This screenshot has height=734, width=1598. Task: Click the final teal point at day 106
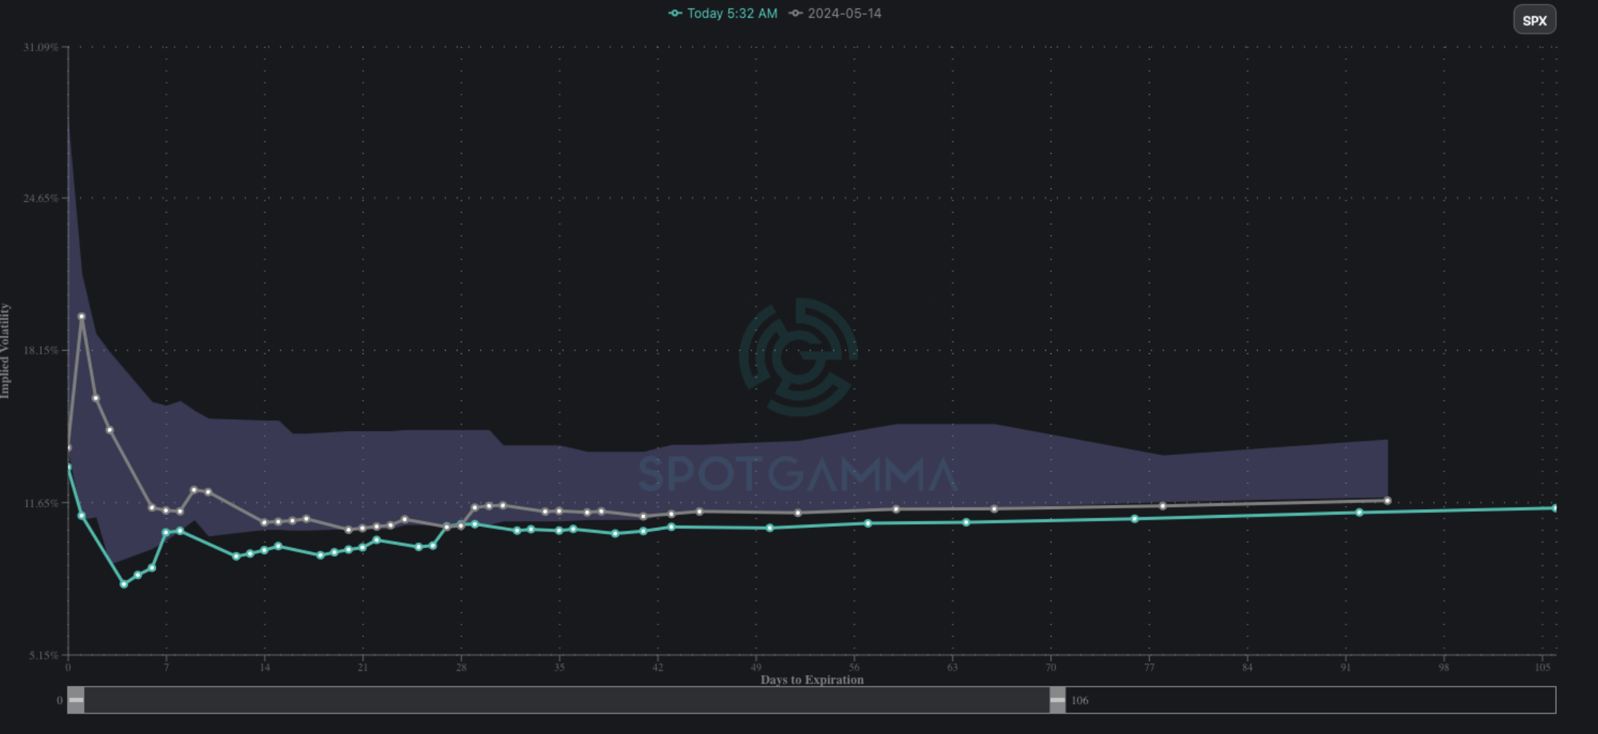tap(1555, 508)
